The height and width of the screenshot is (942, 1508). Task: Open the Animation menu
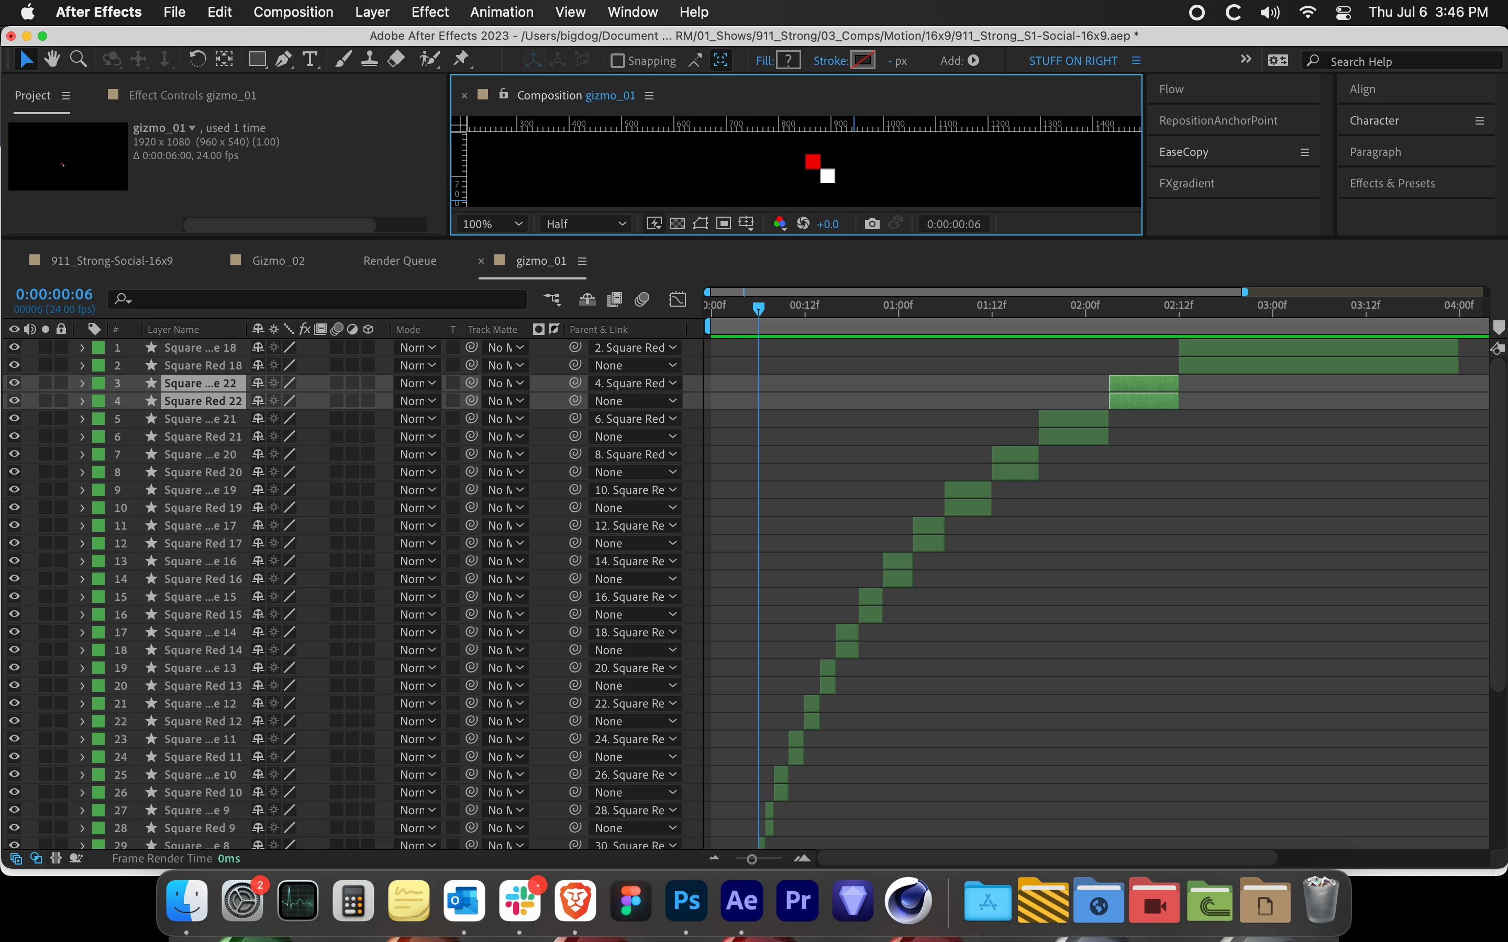[502, 12]
